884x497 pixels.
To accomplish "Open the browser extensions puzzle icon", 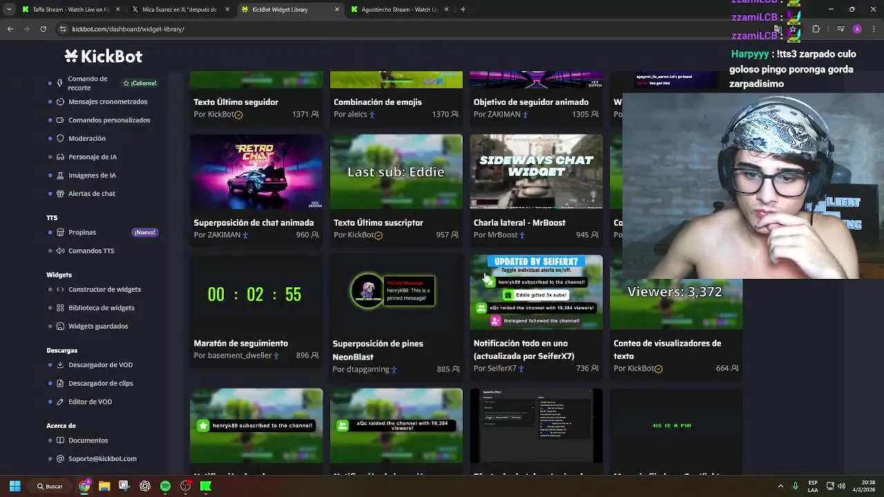I will click(816, 29).
